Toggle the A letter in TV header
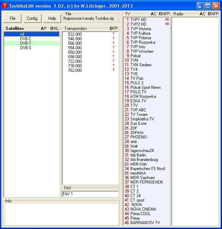Screen dimensions: 222x229 point(152,14)
